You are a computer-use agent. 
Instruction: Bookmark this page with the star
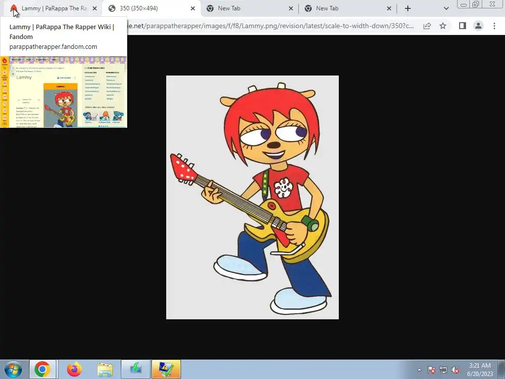tap(443, 26)
